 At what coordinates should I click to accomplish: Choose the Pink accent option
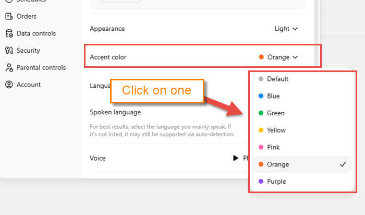[x=273, y=148]
